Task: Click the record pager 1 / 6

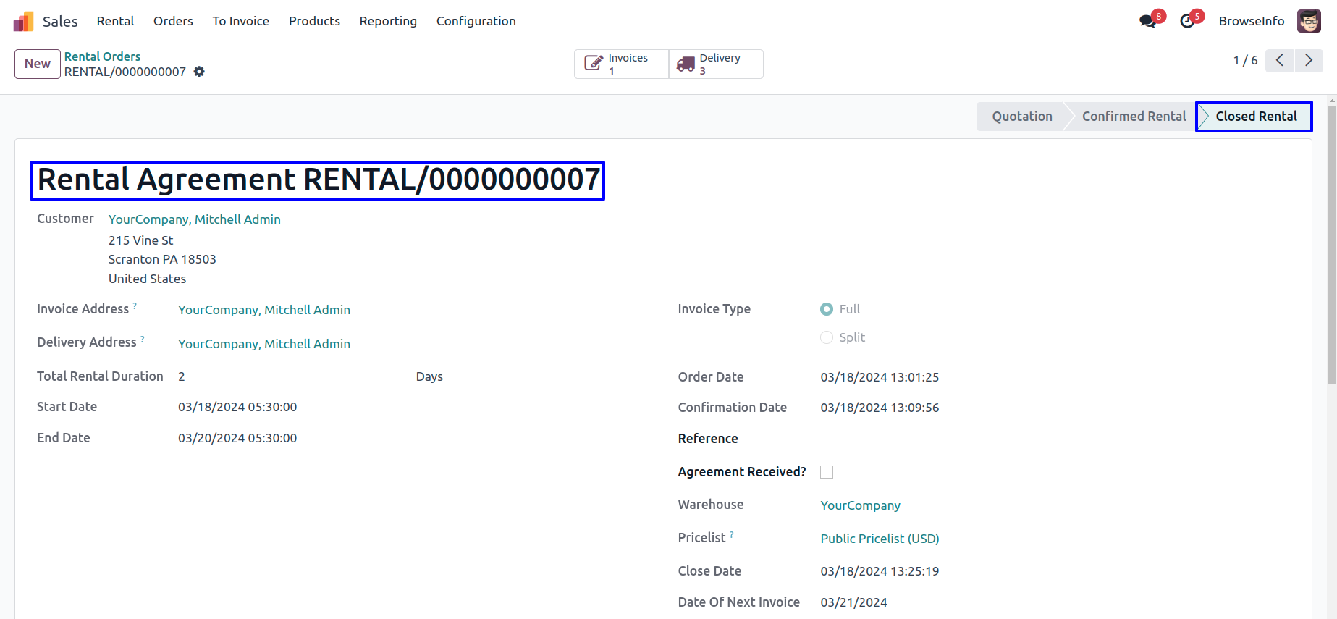Action: point(1246,61)
